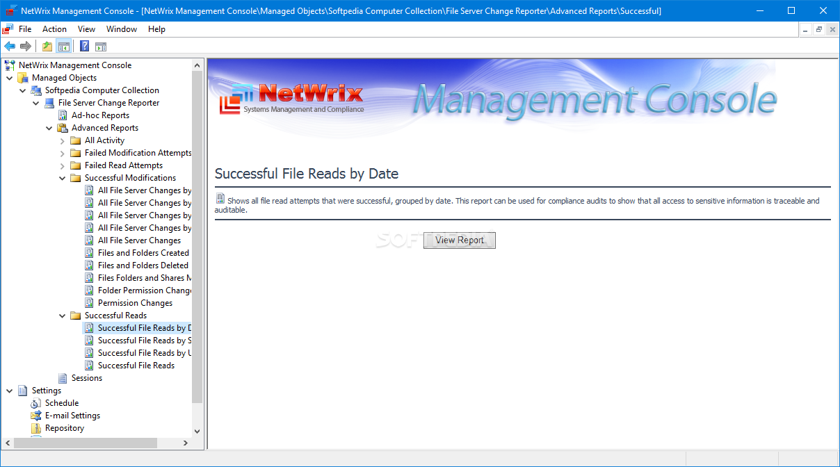Click the Managed Objects folder icon

point(23,78)
